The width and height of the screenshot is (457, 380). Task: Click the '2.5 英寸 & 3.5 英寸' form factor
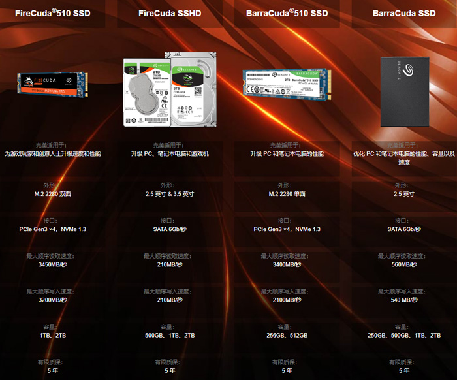(x=170, y=194)
